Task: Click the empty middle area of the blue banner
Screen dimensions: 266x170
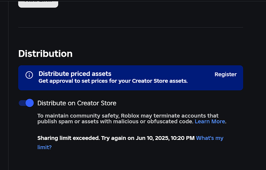Action: pos(200,81)
